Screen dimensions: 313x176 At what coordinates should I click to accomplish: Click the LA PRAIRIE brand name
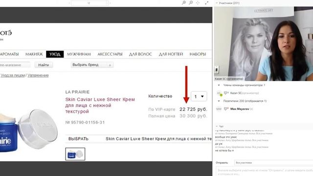[x=77, y=92]
